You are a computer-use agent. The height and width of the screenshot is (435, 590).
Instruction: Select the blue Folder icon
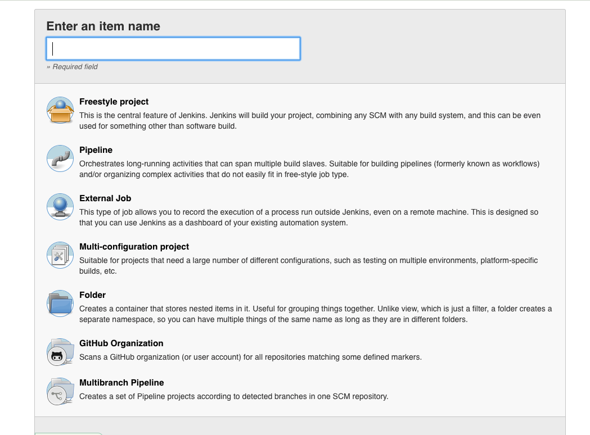[60, 303]
